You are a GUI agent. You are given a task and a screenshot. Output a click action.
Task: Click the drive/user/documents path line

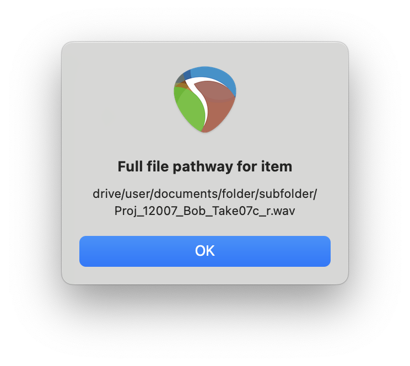(x=205, y=194)
